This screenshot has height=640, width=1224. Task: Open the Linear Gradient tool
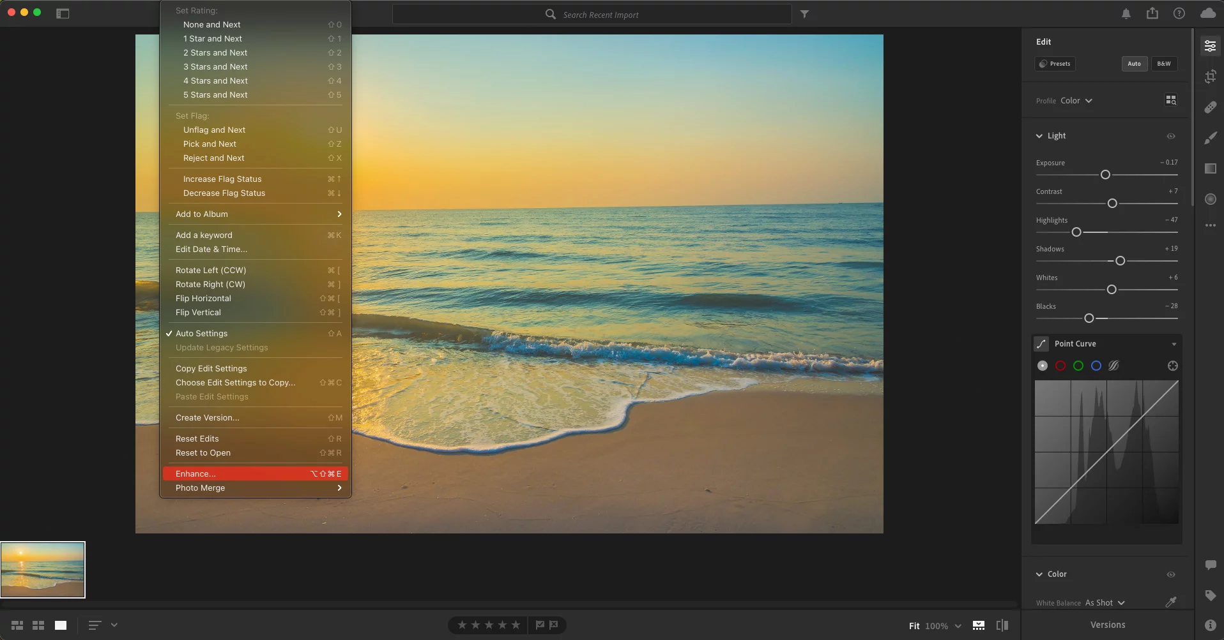(x=1210, y=168)
